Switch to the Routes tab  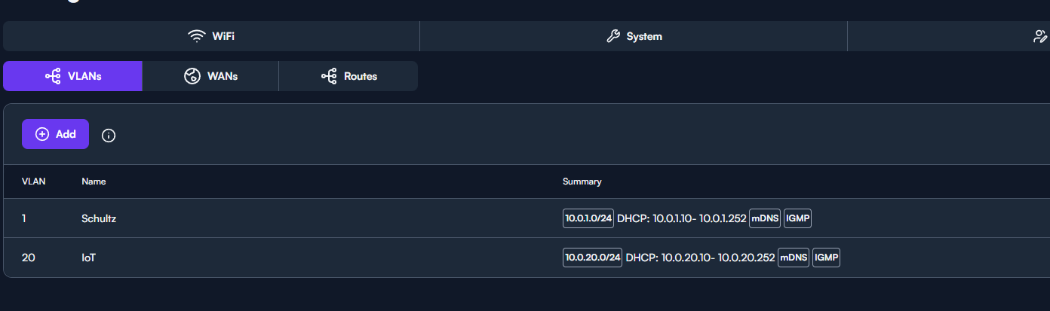click(x=348, y=76)
